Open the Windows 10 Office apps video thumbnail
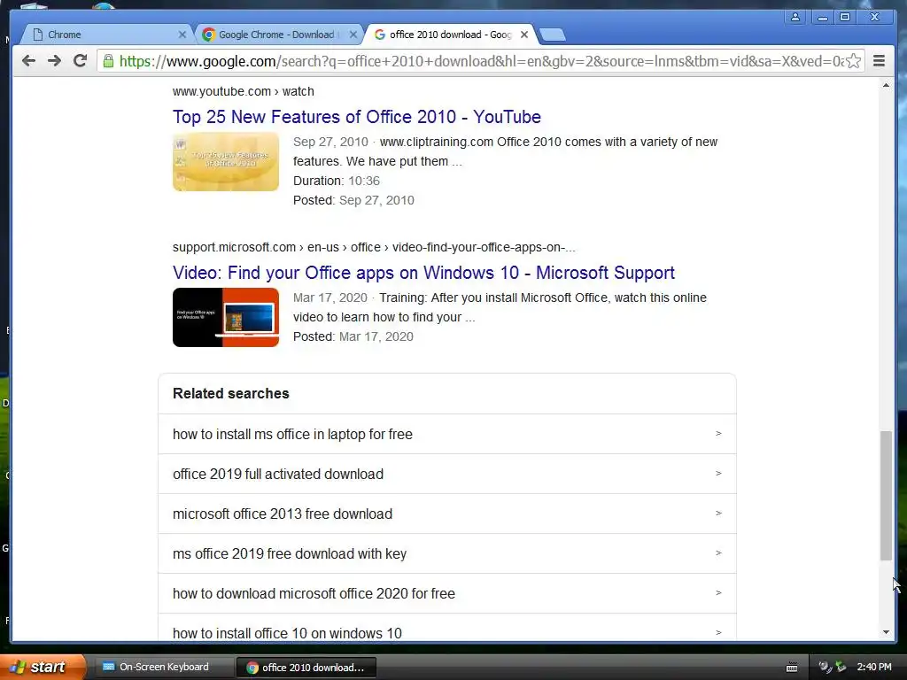This screenshot has width=907, height=680. tap(226, 318)
